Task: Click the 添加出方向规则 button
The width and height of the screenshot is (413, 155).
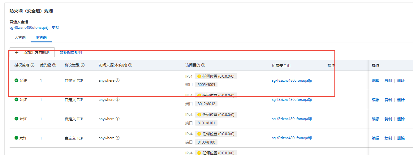Action: click(32, 52)
